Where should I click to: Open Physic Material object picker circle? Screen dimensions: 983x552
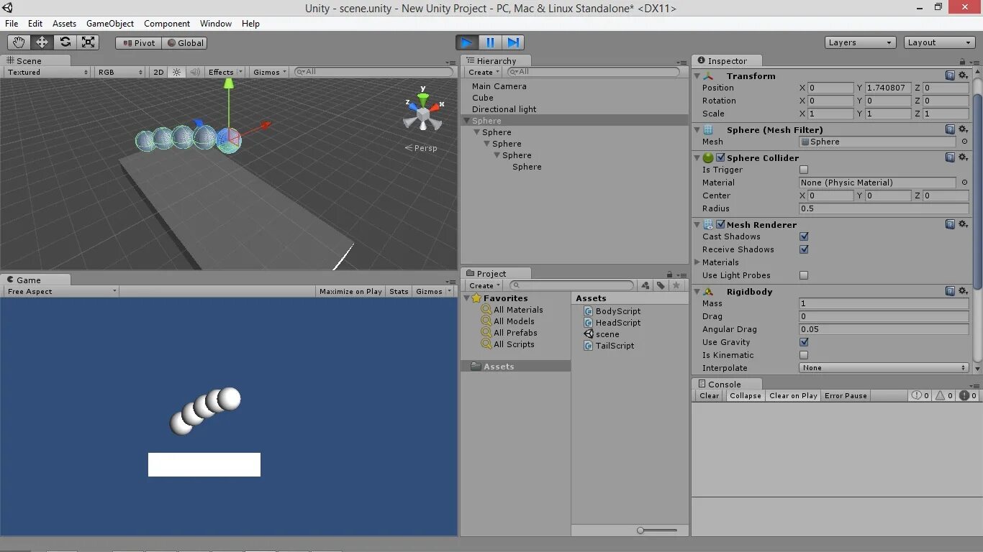point(964,183)
